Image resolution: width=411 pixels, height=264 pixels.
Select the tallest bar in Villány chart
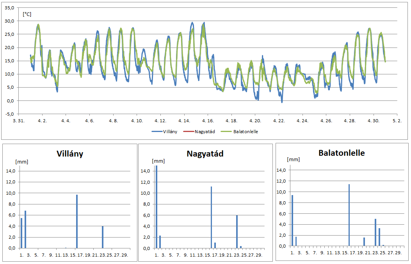pos(77,221)
